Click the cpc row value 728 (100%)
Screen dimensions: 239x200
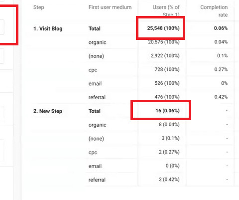click(x=167, y=69)
